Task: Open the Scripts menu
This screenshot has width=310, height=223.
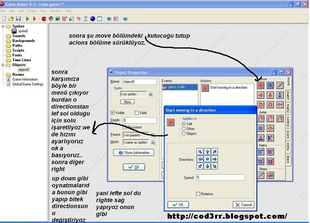Action: (x=32, y=11)
